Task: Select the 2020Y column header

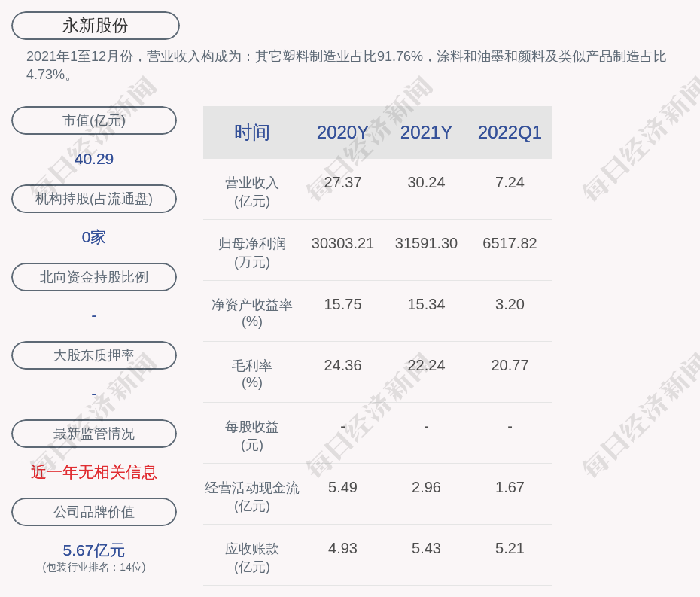Action: point(342,132)
